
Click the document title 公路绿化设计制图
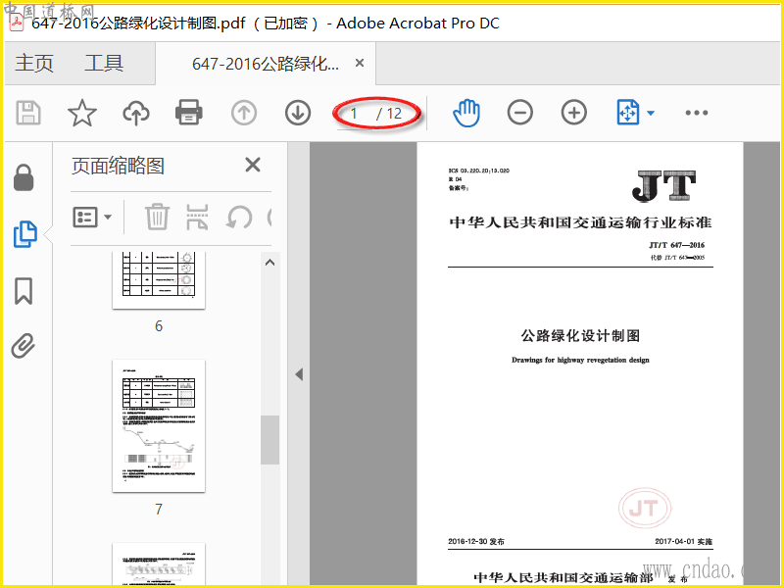pos(580,335)
